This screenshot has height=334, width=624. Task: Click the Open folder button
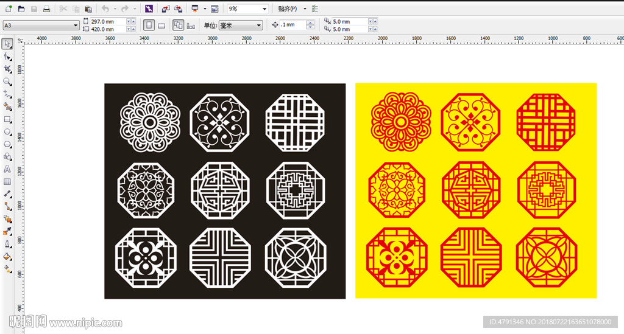coord(21,9)
